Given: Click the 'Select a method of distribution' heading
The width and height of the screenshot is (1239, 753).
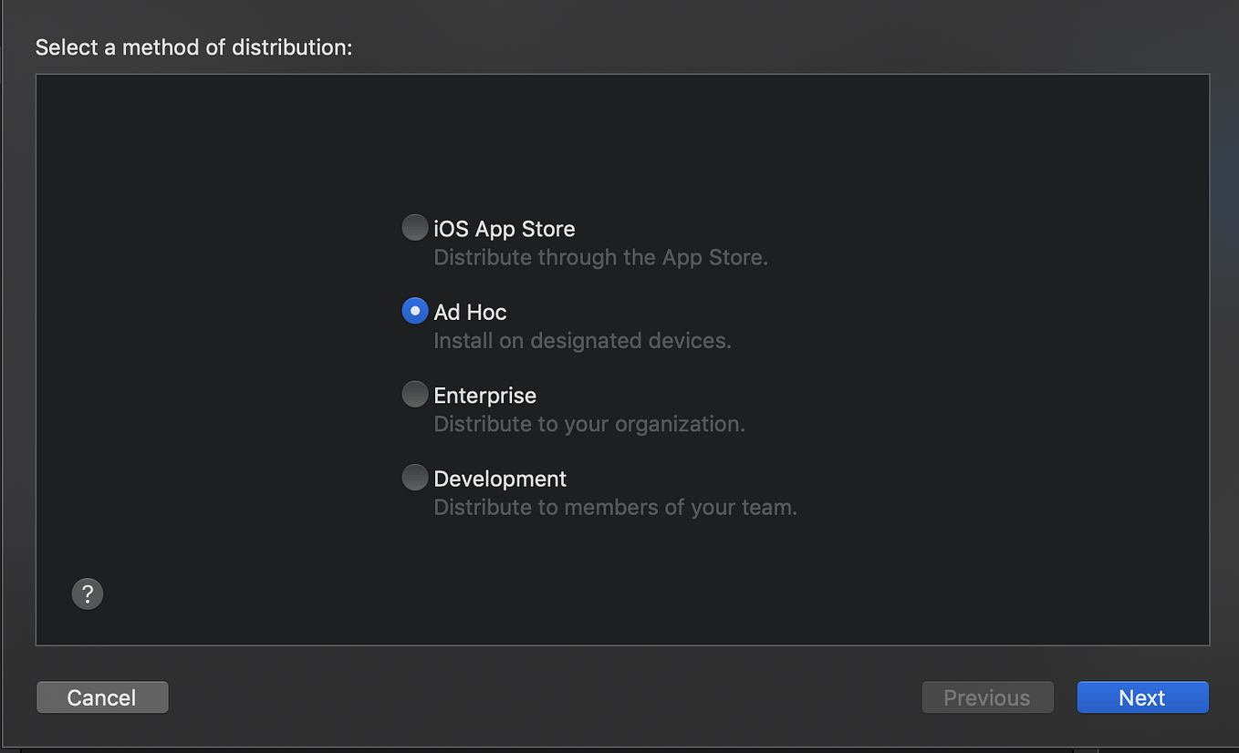Looking at the screenshot, I should point(193,46).
